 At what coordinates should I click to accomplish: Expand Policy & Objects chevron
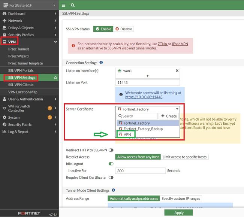tap(55, 28)
